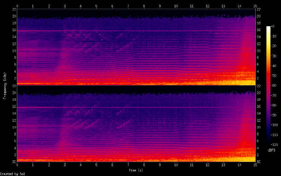Click the "Created by SoX" caption
Image resolution: width=281 pixels, height=176 pixels.
[x=13, y=174]
